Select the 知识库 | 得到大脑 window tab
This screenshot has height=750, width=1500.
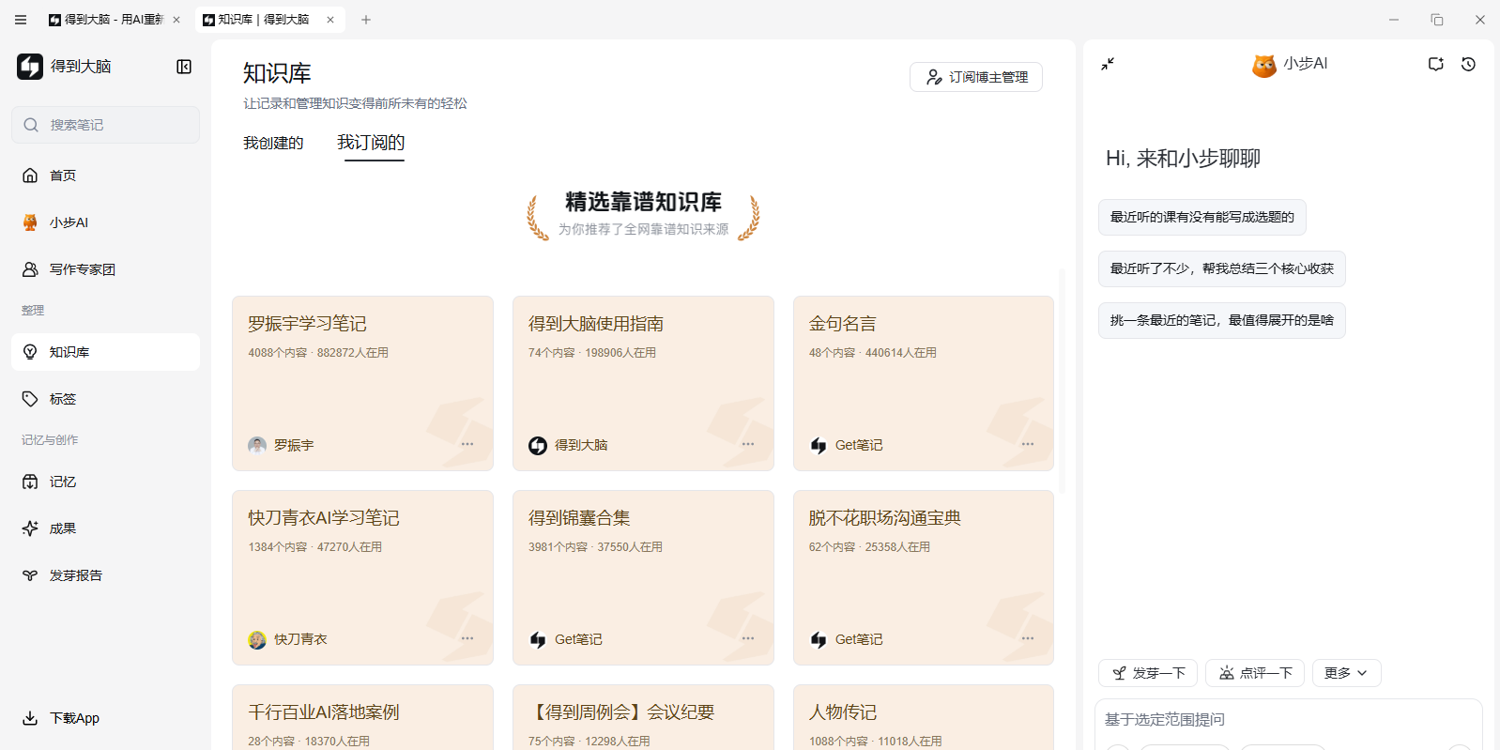(270, 20)
